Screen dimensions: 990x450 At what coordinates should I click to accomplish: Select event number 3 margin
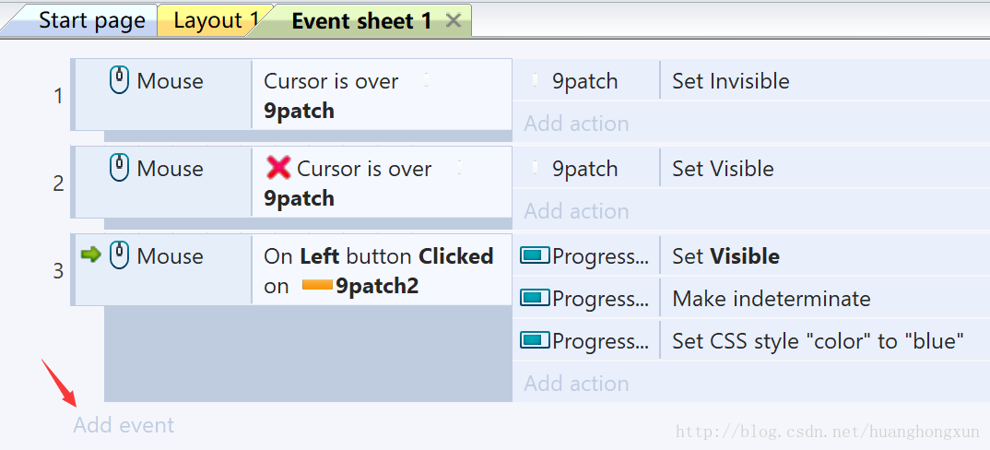tap(58, 271)
